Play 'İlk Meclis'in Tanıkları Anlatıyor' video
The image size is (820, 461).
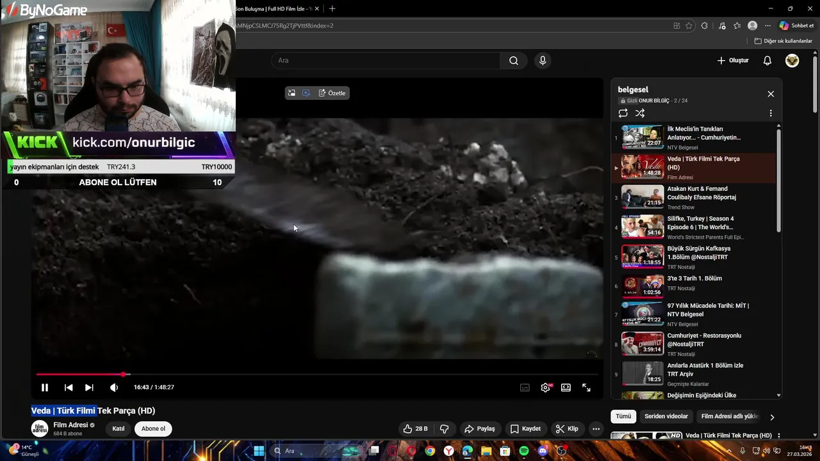pyautogui.click(x=694, y=138)
